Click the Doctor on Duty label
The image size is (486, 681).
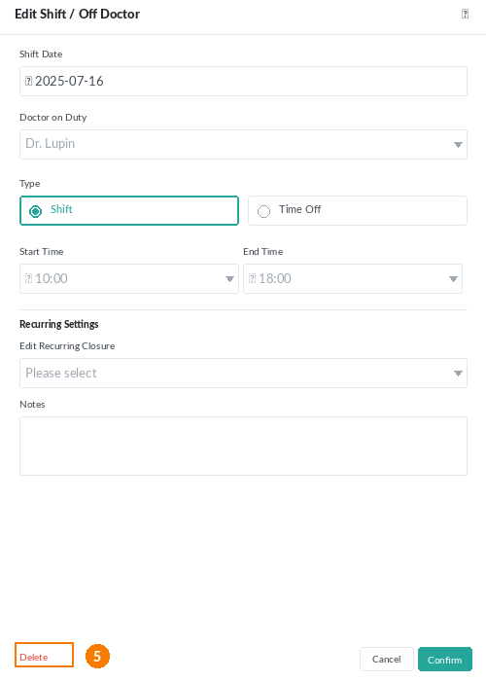coord(52,118)
